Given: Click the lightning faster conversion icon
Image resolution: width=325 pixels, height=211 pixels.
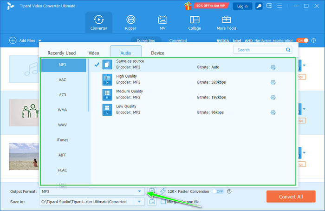Looking at the screenshot, I should 163,191.
